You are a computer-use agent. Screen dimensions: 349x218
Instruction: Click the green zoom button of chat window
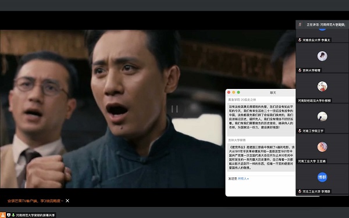pyautogui.click(x=238, y=92)
